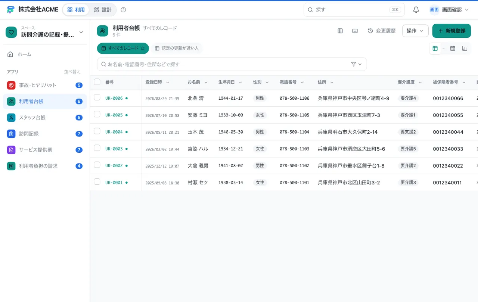This screenshot has height=302, width=478.
Task: Click the star on すべてのレコード tab
Action: 143,49
